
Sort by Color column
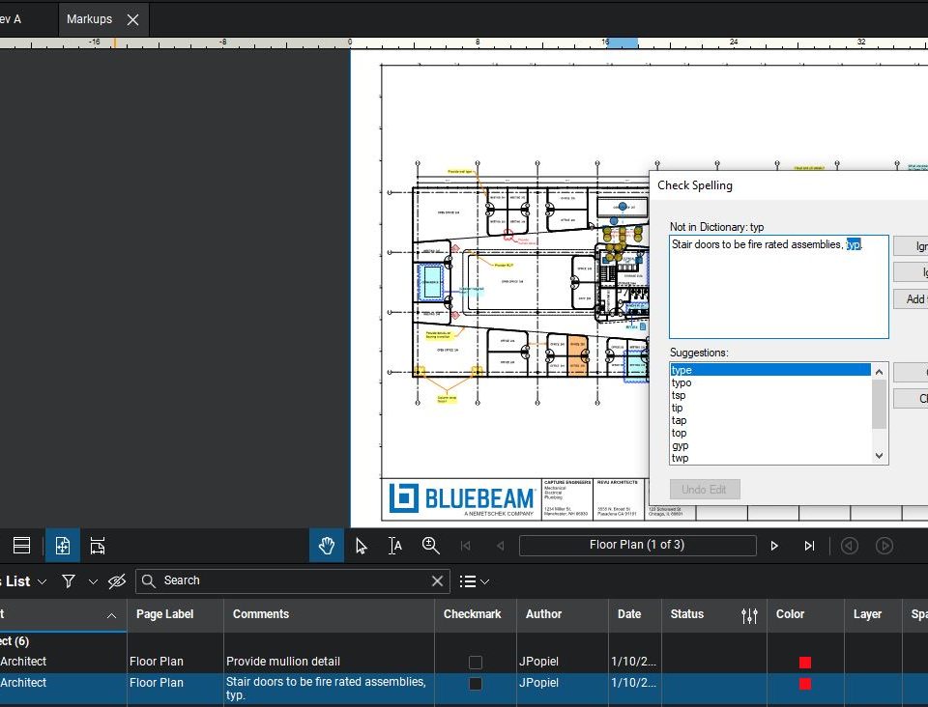pyautogui.click(x=805, y=614)
